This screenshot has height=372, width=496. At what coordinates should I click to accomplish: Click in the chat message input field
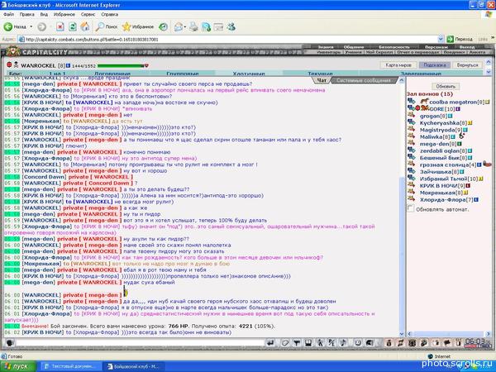point(141,342)
